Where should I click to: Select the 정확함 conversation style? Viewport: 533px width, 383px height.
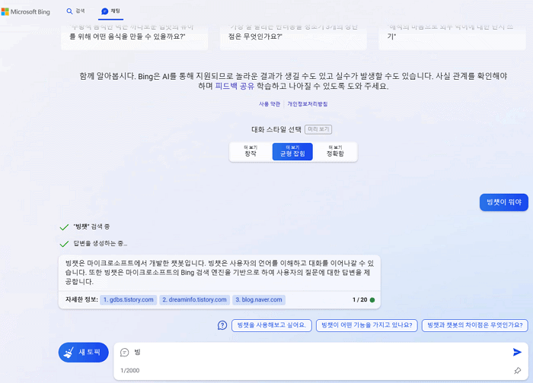[x=335, y=151]
